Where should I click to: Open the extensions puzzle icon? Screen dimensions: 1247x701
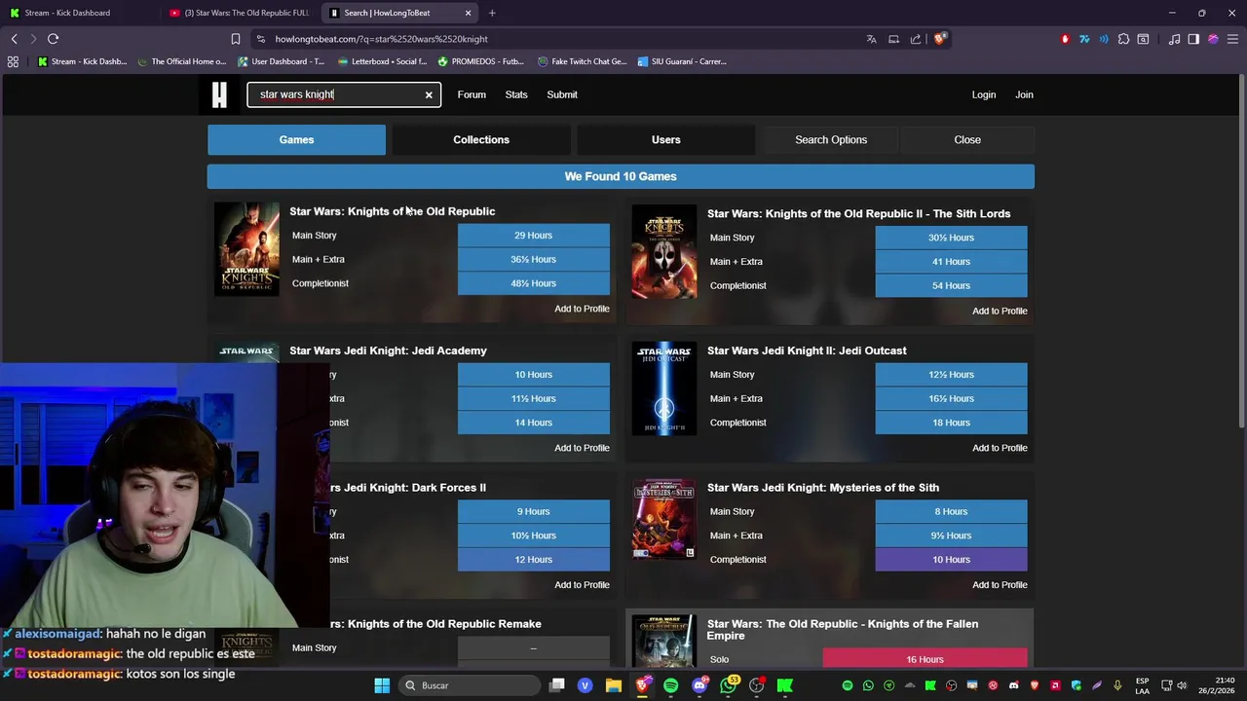(1123, 39)
